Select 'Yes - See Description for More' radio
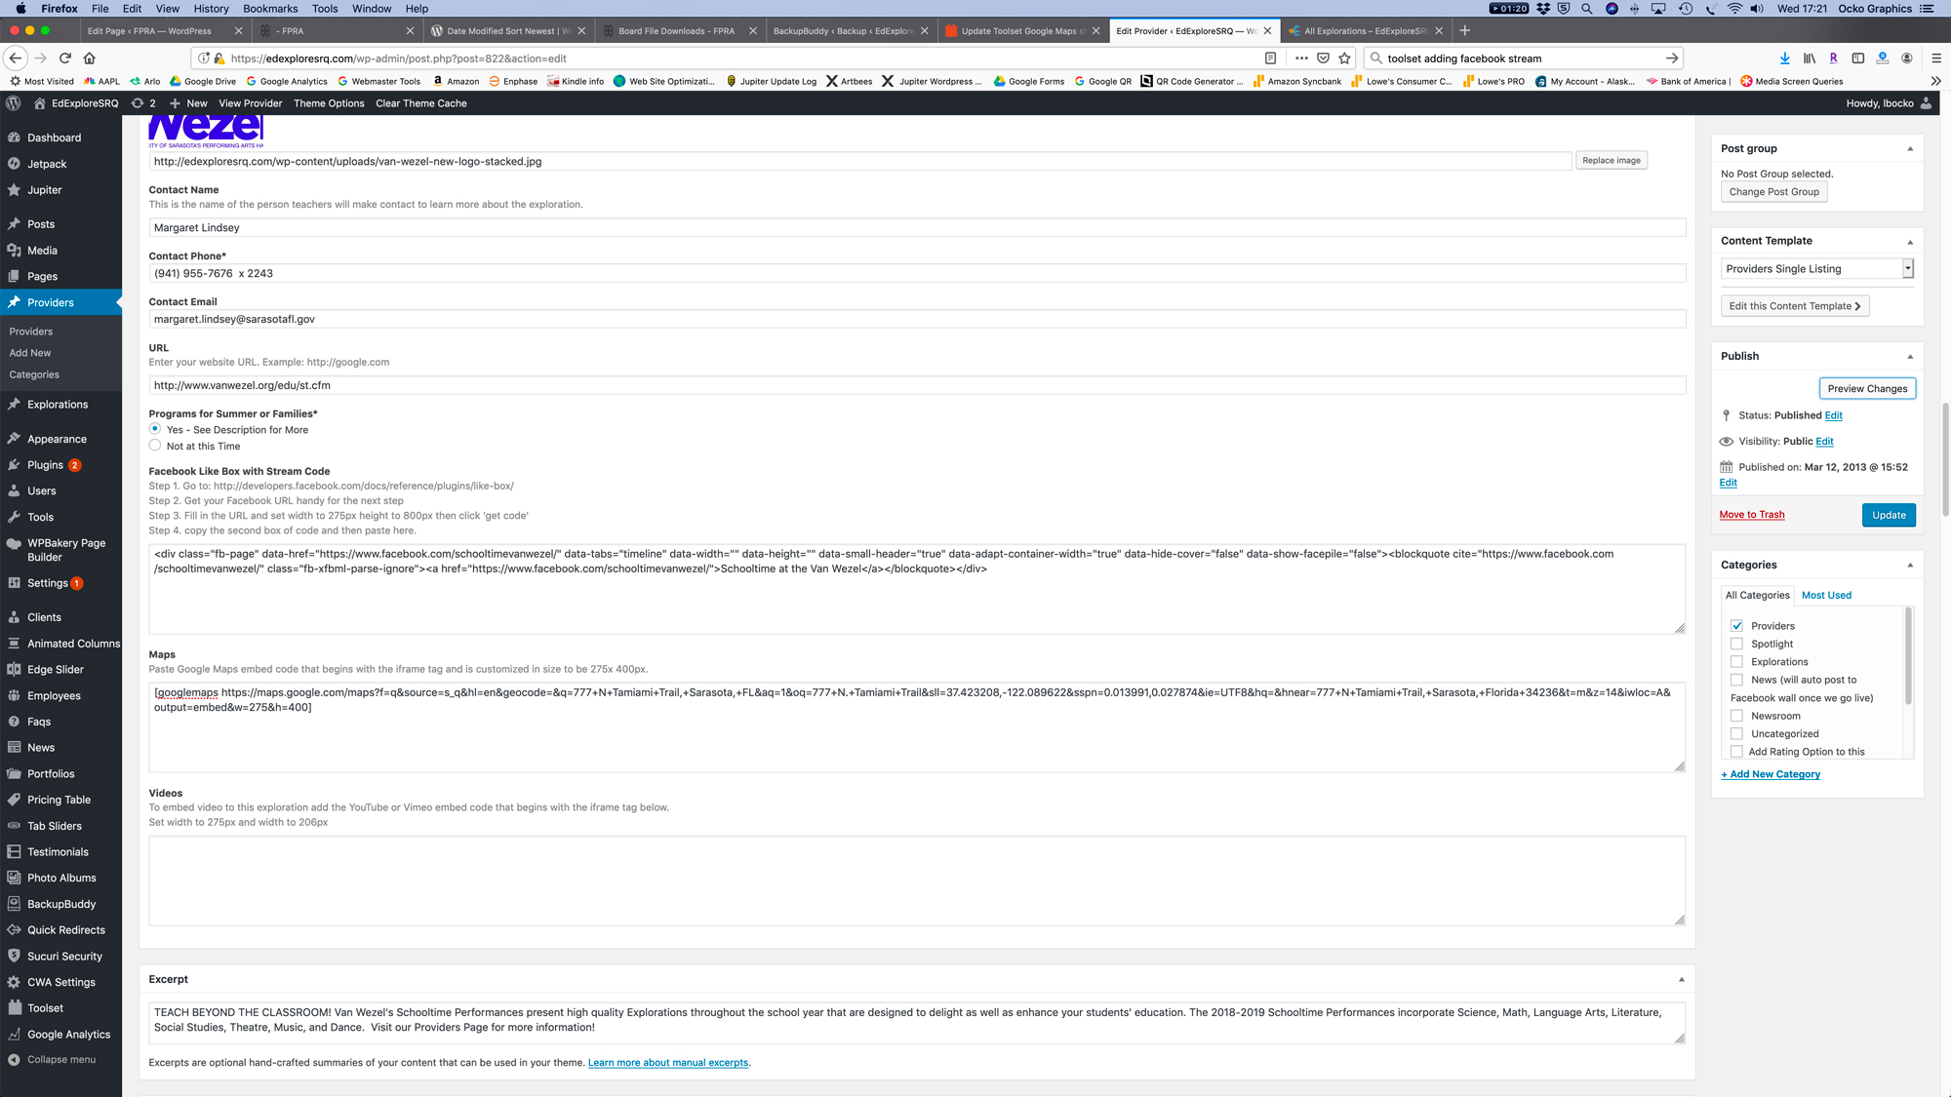This screenshot has width=1951, height=1097. 155,429
